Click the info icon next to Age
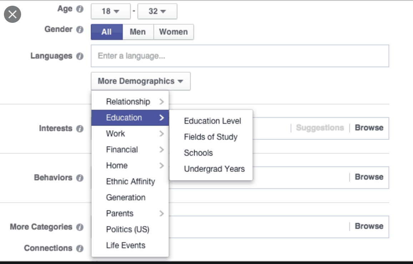Viewport: 413px width, 264px height. (80, 9)
